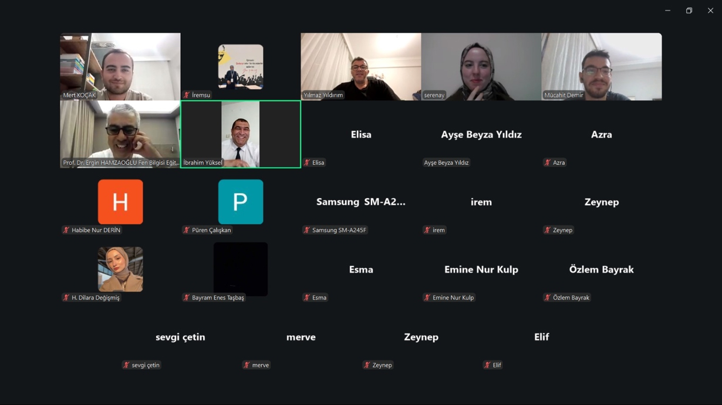Click muted mic icon for Samsung SM-A245F
The image size is (722, 405).
[307, 230]
